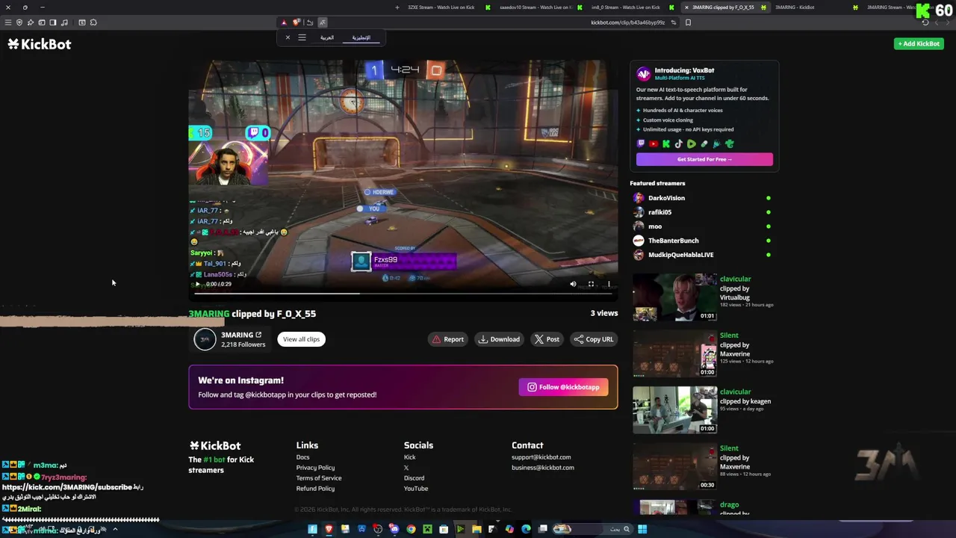Open translation popup options menu
The image size is (956, 538).
click(302, 37)
